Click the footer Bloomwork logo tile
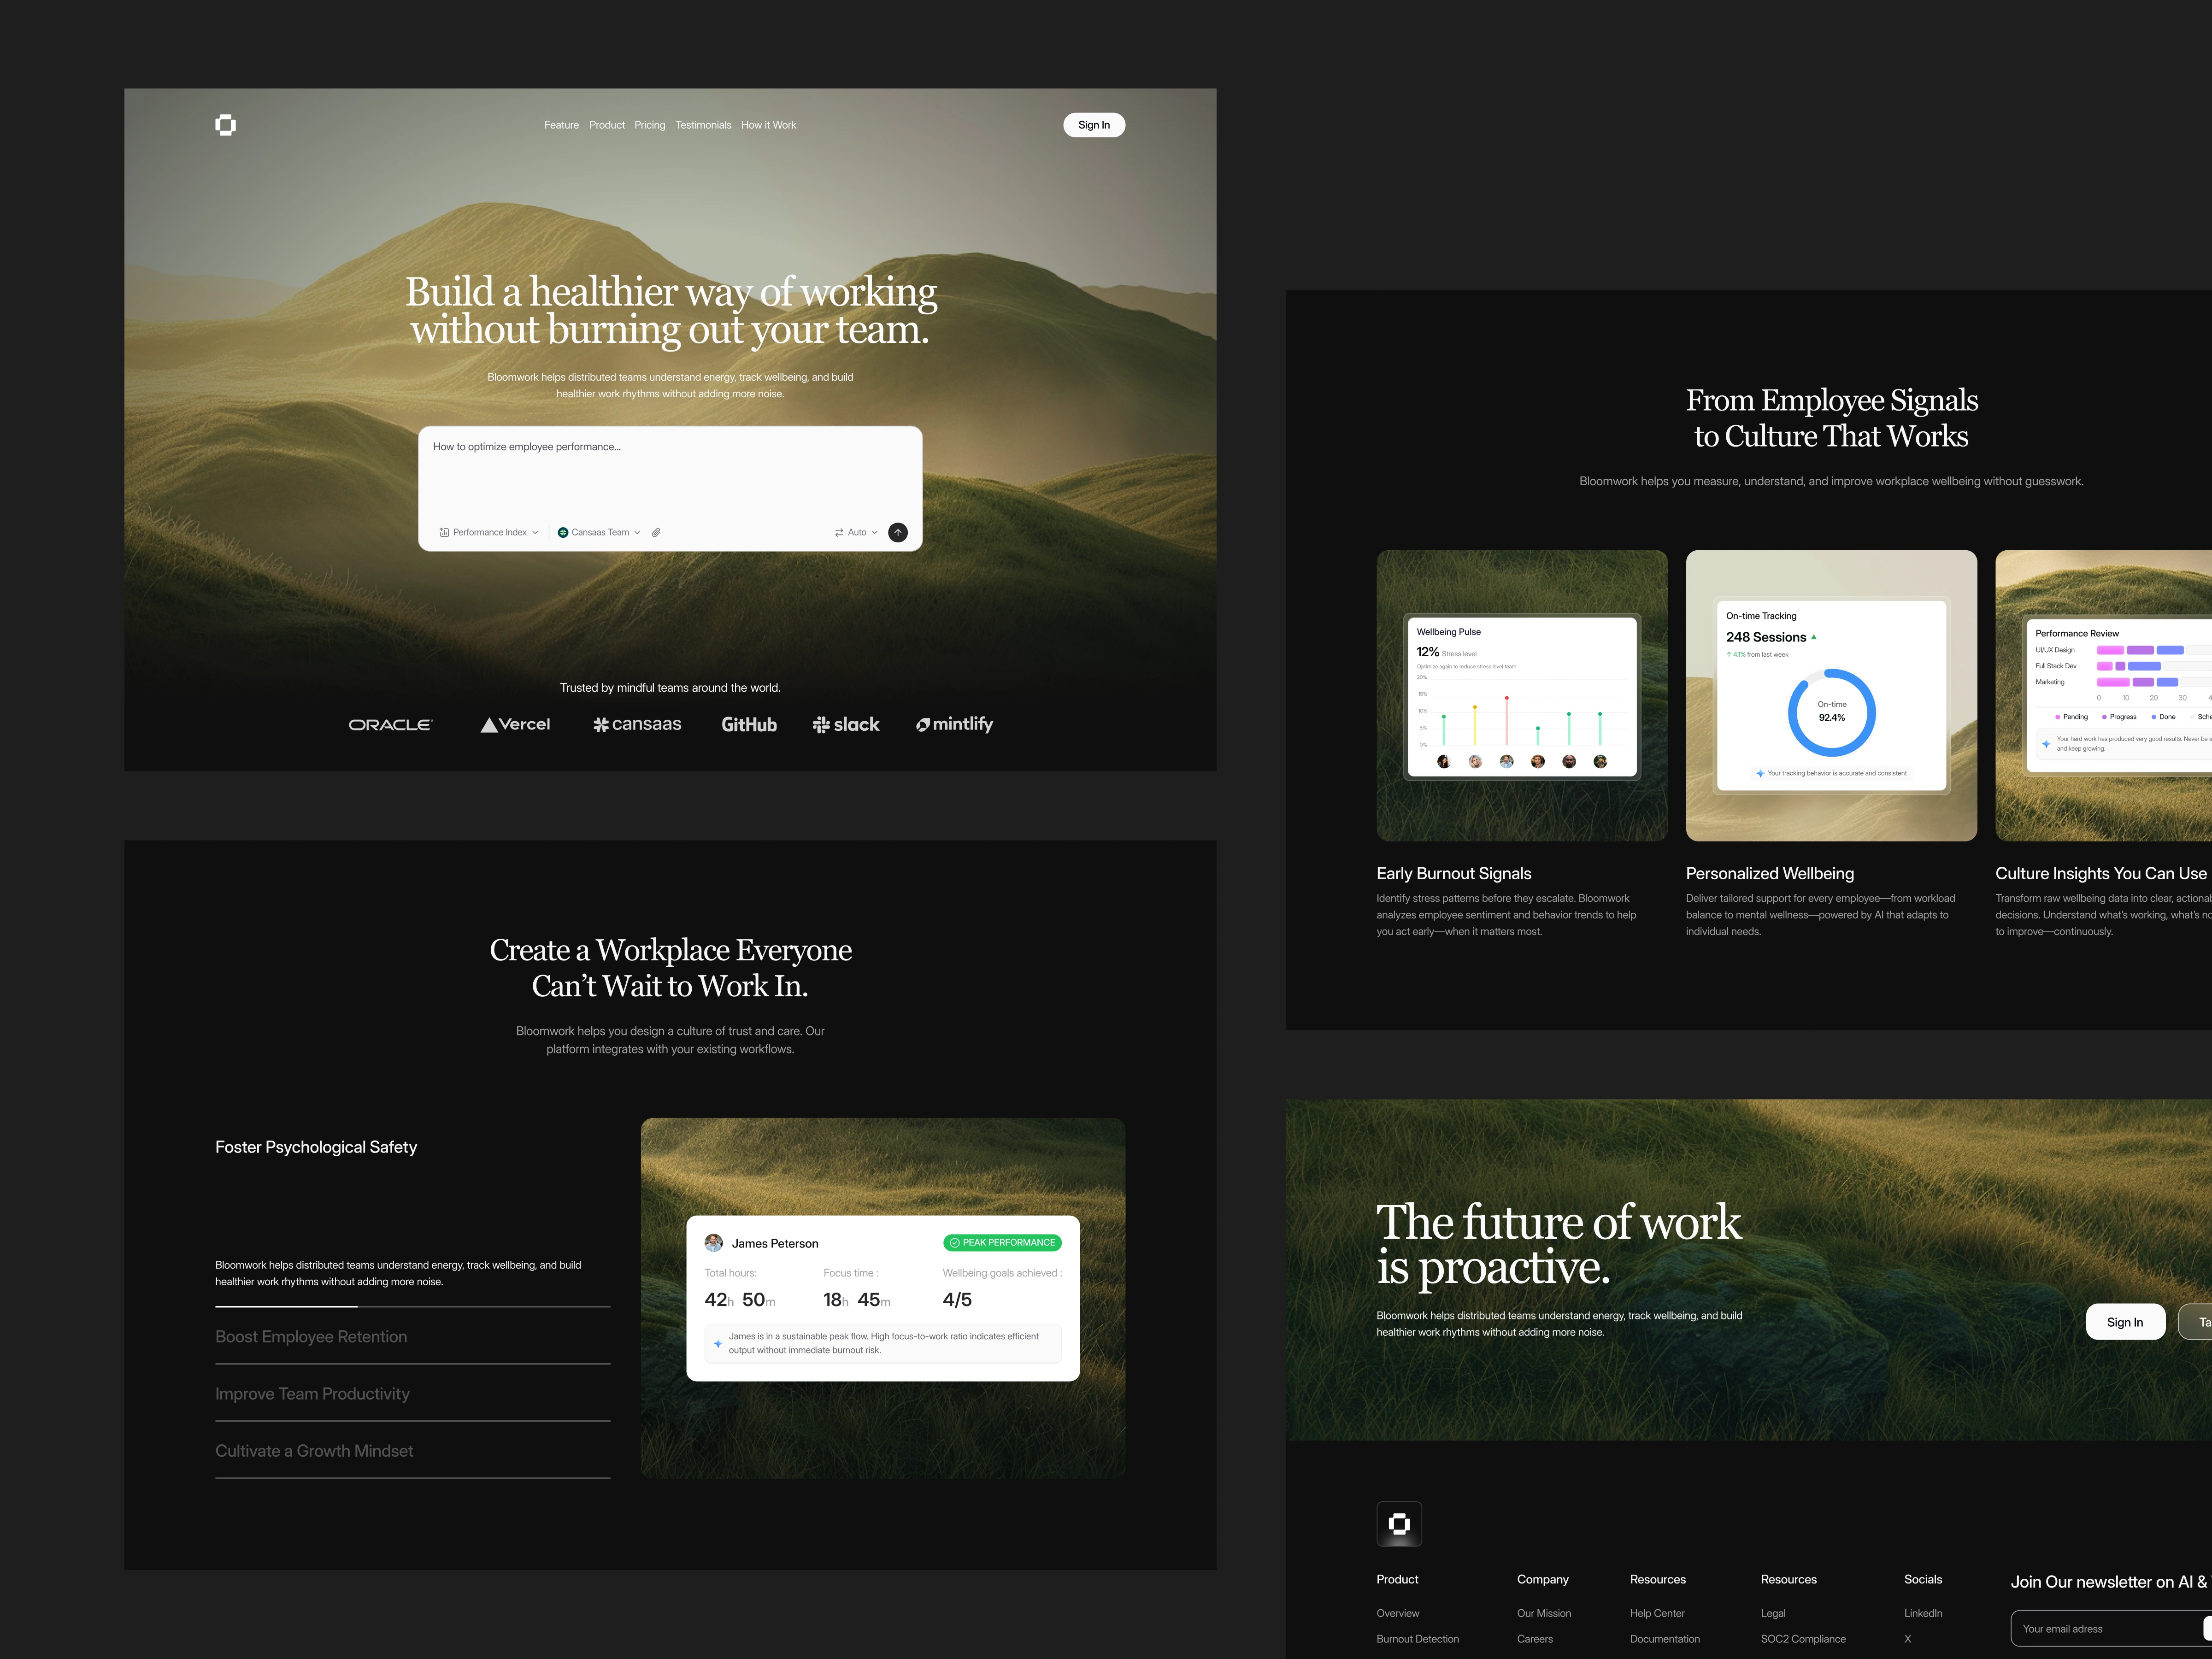The width and height of the screenshot is (2212, 1659). (x=1399, y=1524)
